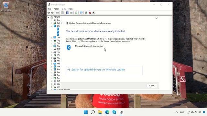
Task: Open the Windows Start button
Action: click(86, 112)
